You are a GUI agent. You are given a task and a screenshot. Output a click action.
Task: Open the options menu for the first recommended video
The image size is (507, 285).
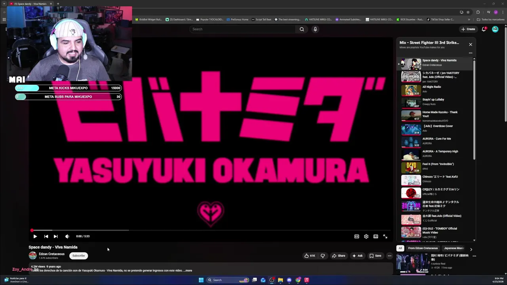point(474,256)
